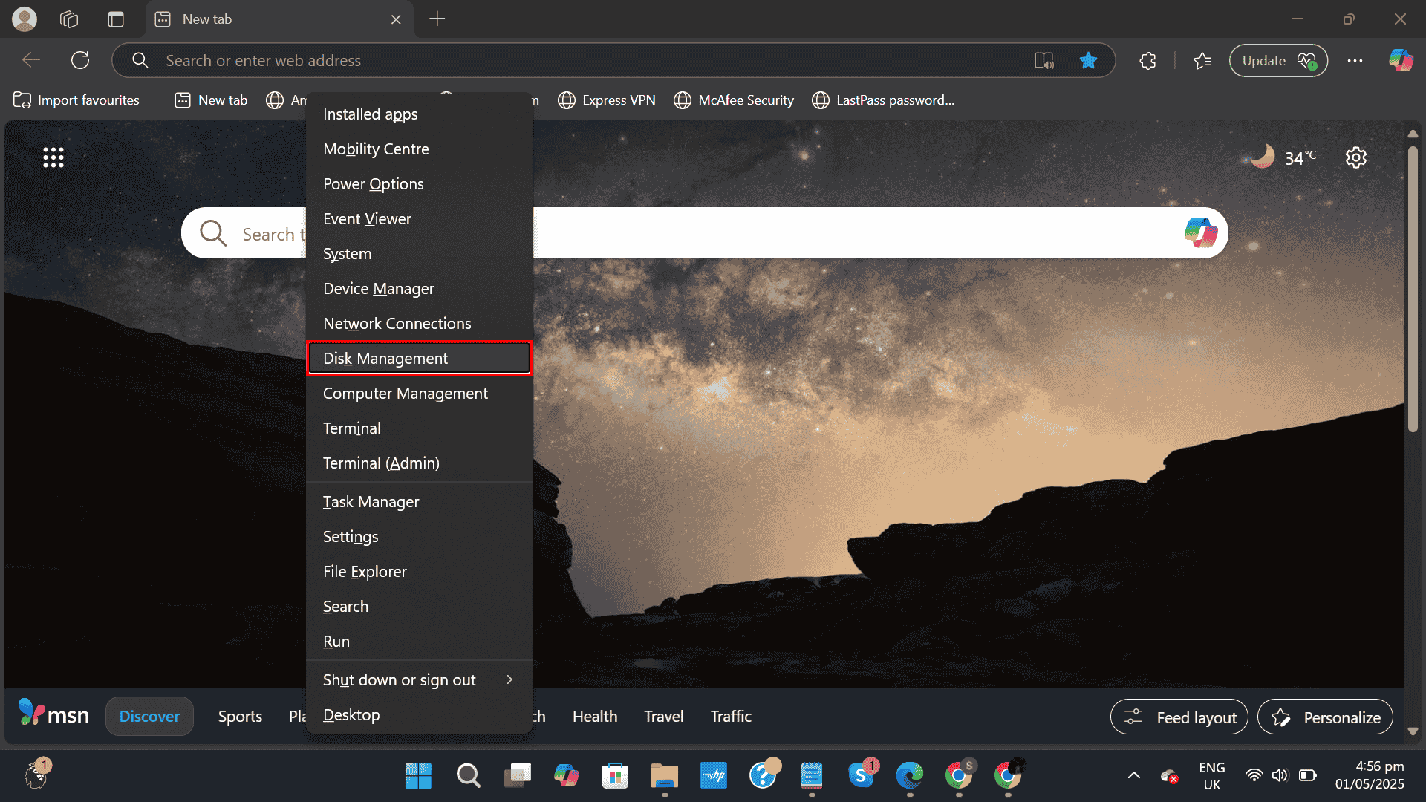Open Copilot in the Edge toolbar
This screenshot has height=802, width=1426.
pyautogui.click(x=1401, y=60)
